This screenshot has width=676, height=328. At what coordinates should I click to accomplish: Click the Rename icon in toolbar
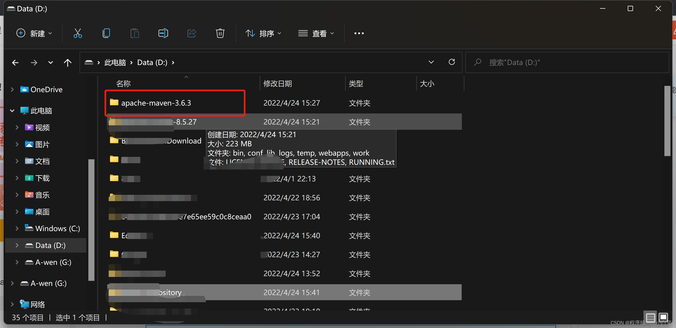[x=163, y=33]
